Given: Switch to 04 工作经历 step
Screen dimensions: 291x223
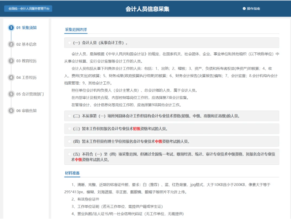Looking at the screenshot, I should [x=26, y=77].
